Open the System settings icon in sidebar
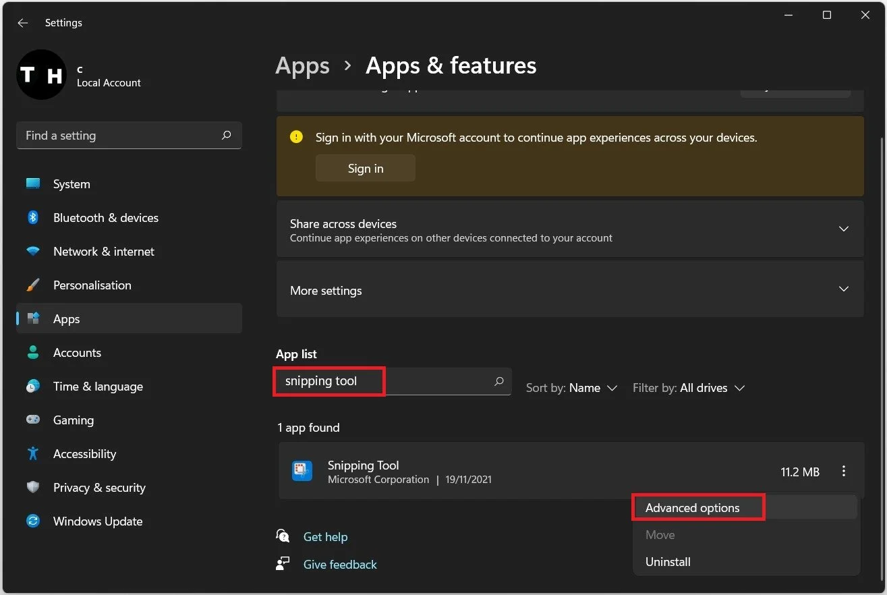Screen dimensions: 887x595 tap(32, 183)
